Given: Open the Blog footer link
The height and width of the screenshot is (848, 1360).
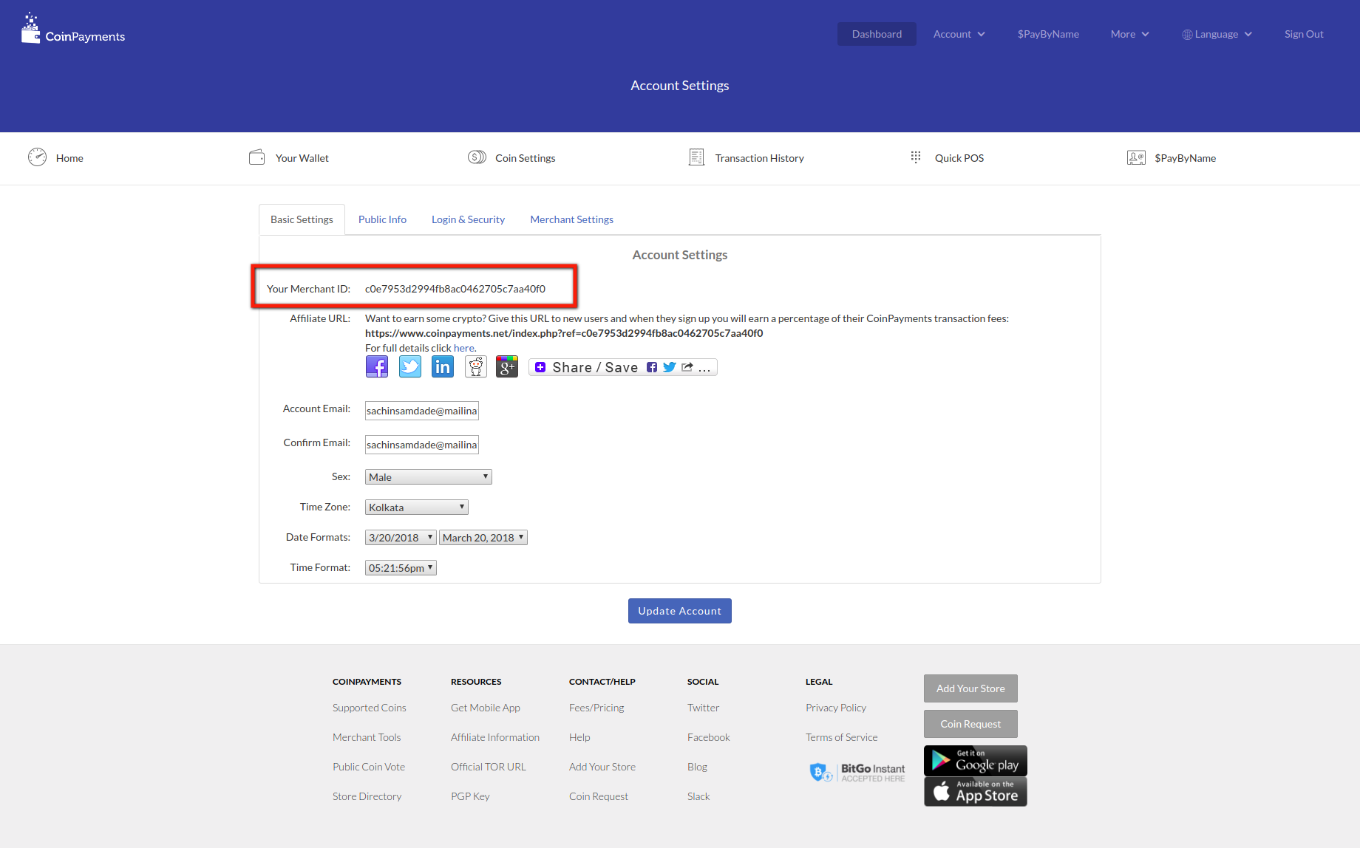Looking at the screenshot, I should (x=697, y=767).
